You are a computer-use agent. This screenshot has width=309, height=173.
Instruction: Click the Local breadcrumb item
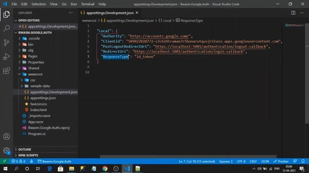[x=165, y=21]
